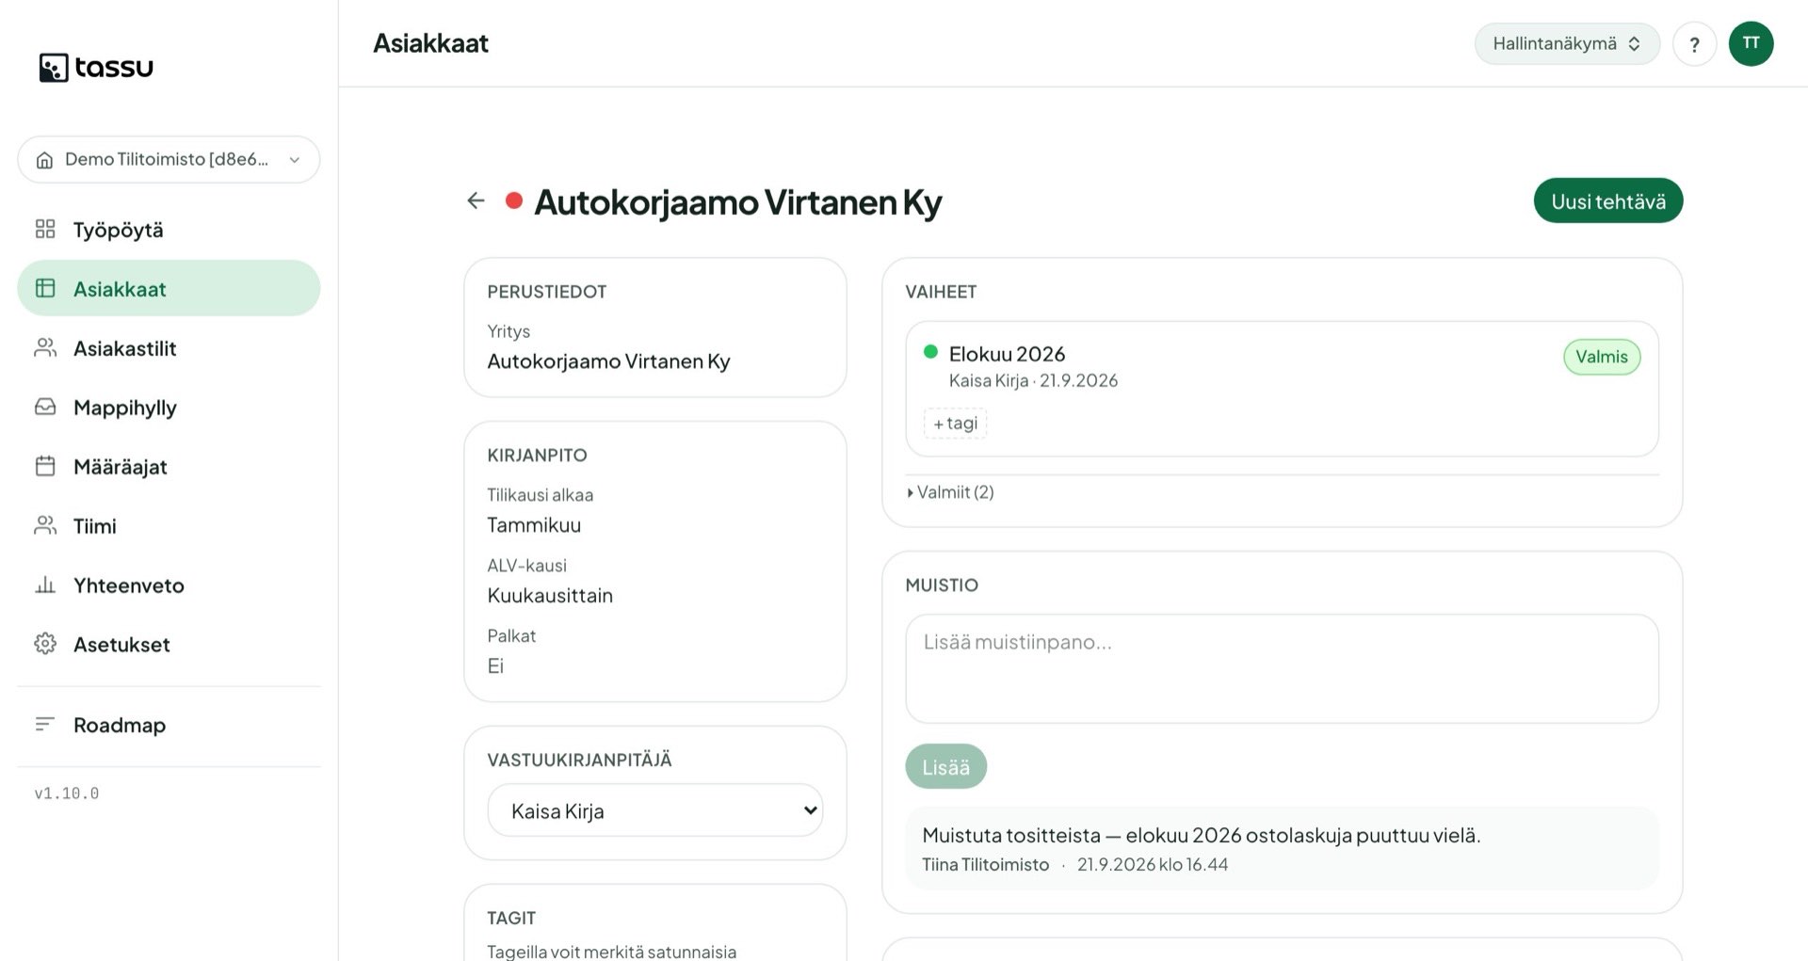Open Asiakastilit in the sidebar

coord(169,348)
